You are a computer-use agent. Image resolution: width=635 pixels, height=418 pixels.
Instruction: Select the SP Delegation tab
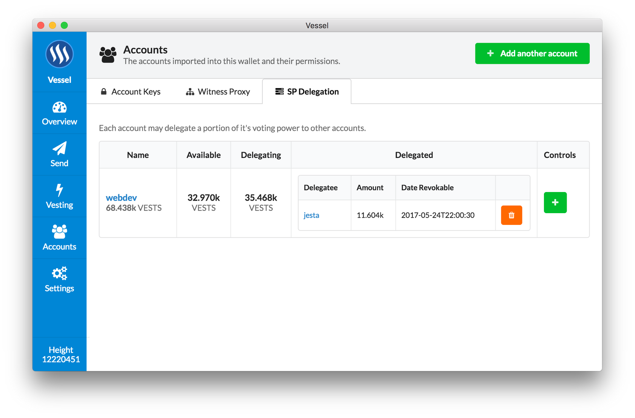307,91
